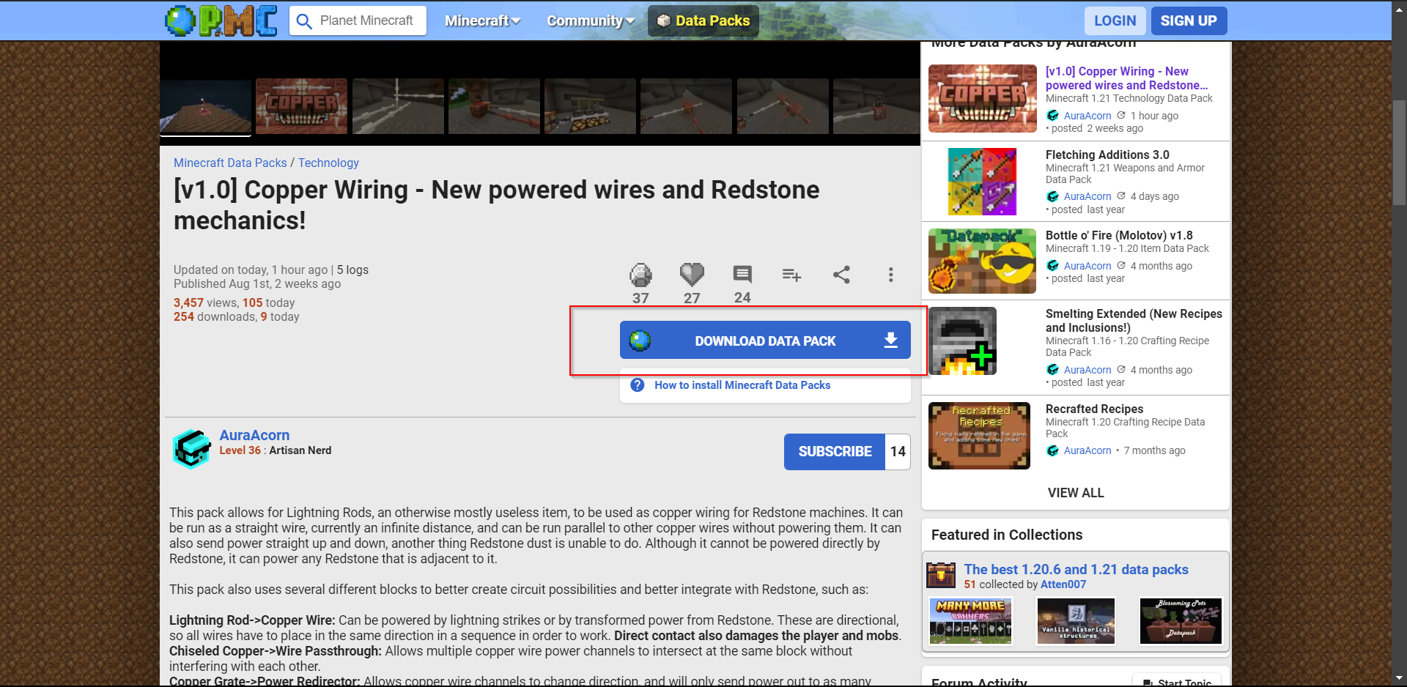This screenshot has height=687, width=1407.
Task: Open Smelting Extended furnace thumbnail
Action: pyautogui.click(x=962, y=341)
